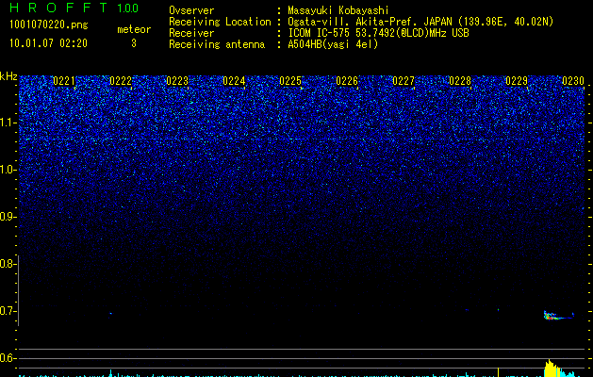
Task: Click the colored meteor echo near 0230
Action: click(558, 316)
